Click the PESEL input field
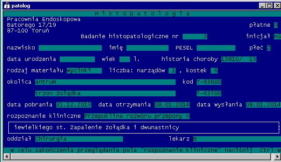Viewport: 281px width, 162px height. pyautogui.click(x=216, y=48)
